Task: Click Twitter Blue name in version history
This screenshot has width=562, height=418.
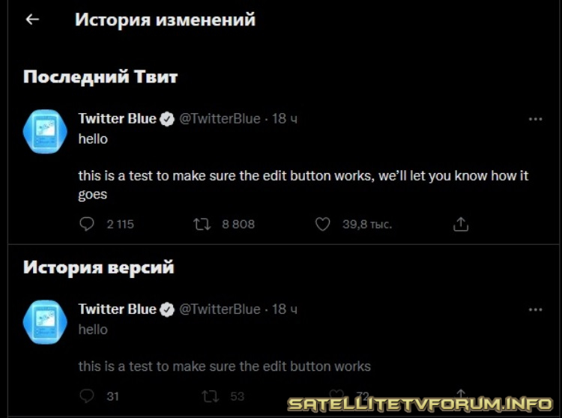Action: (117, 309)
